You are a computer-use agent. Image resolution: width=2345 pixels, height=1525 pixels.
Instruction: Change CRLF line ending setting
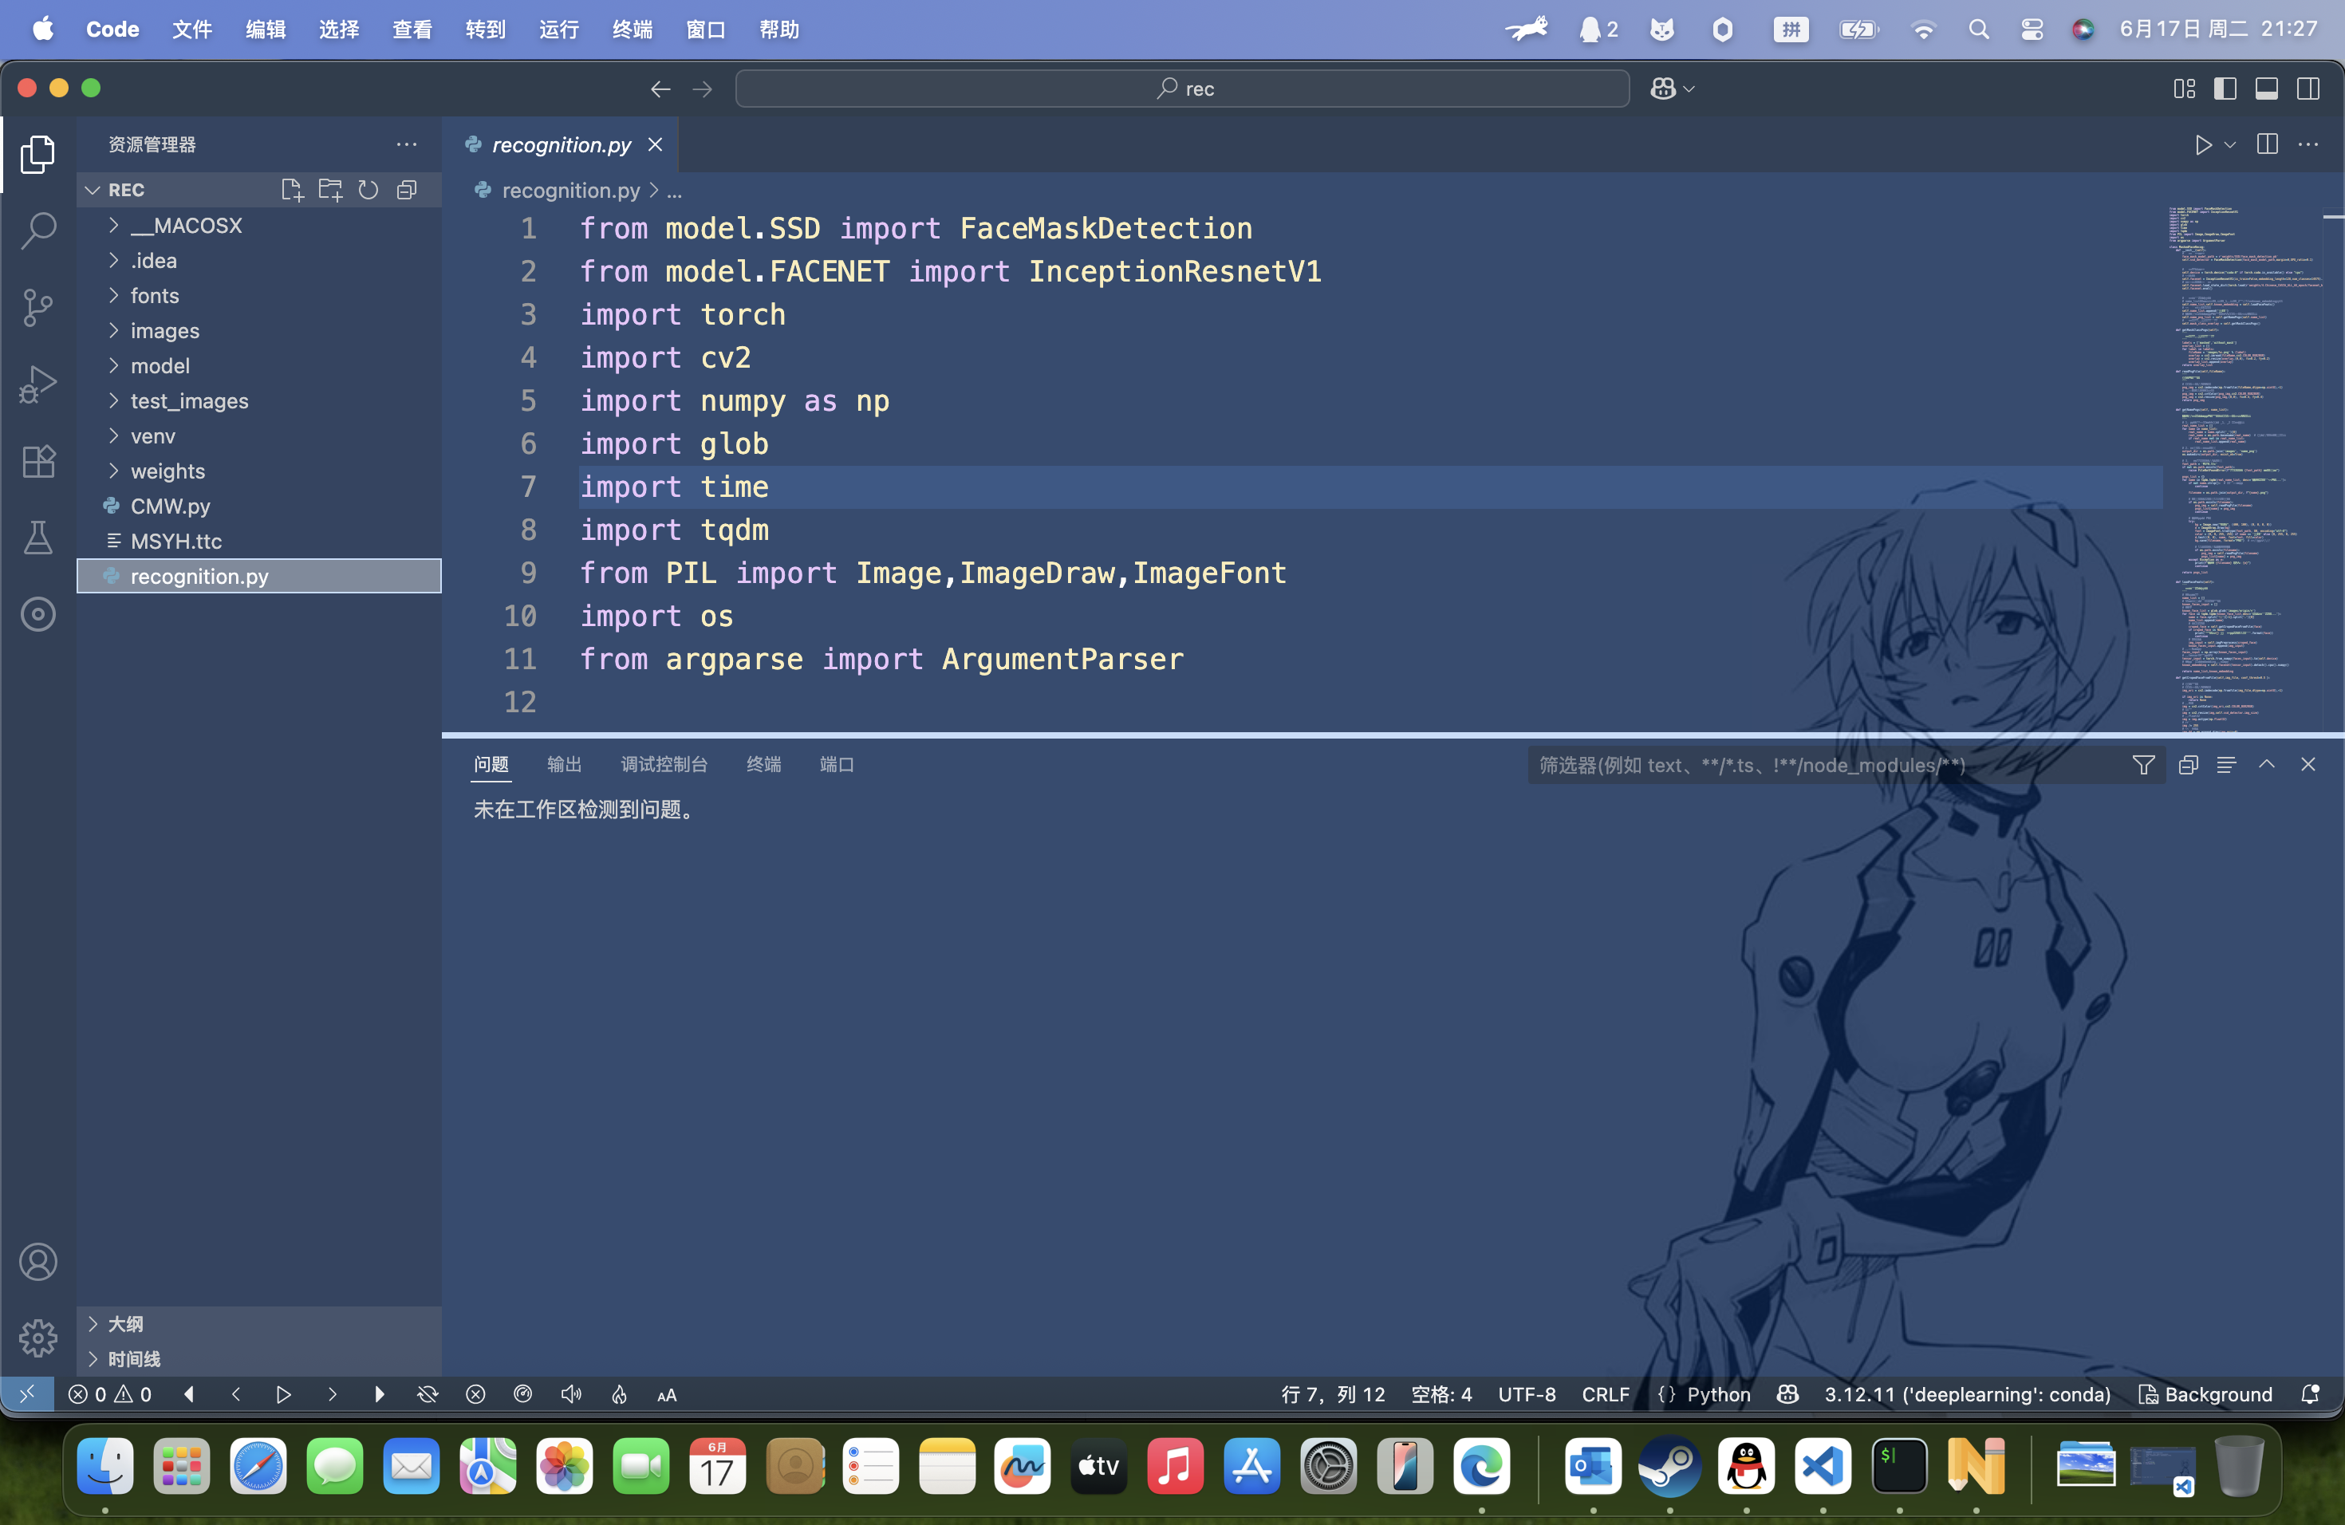click(1605, 1394)
